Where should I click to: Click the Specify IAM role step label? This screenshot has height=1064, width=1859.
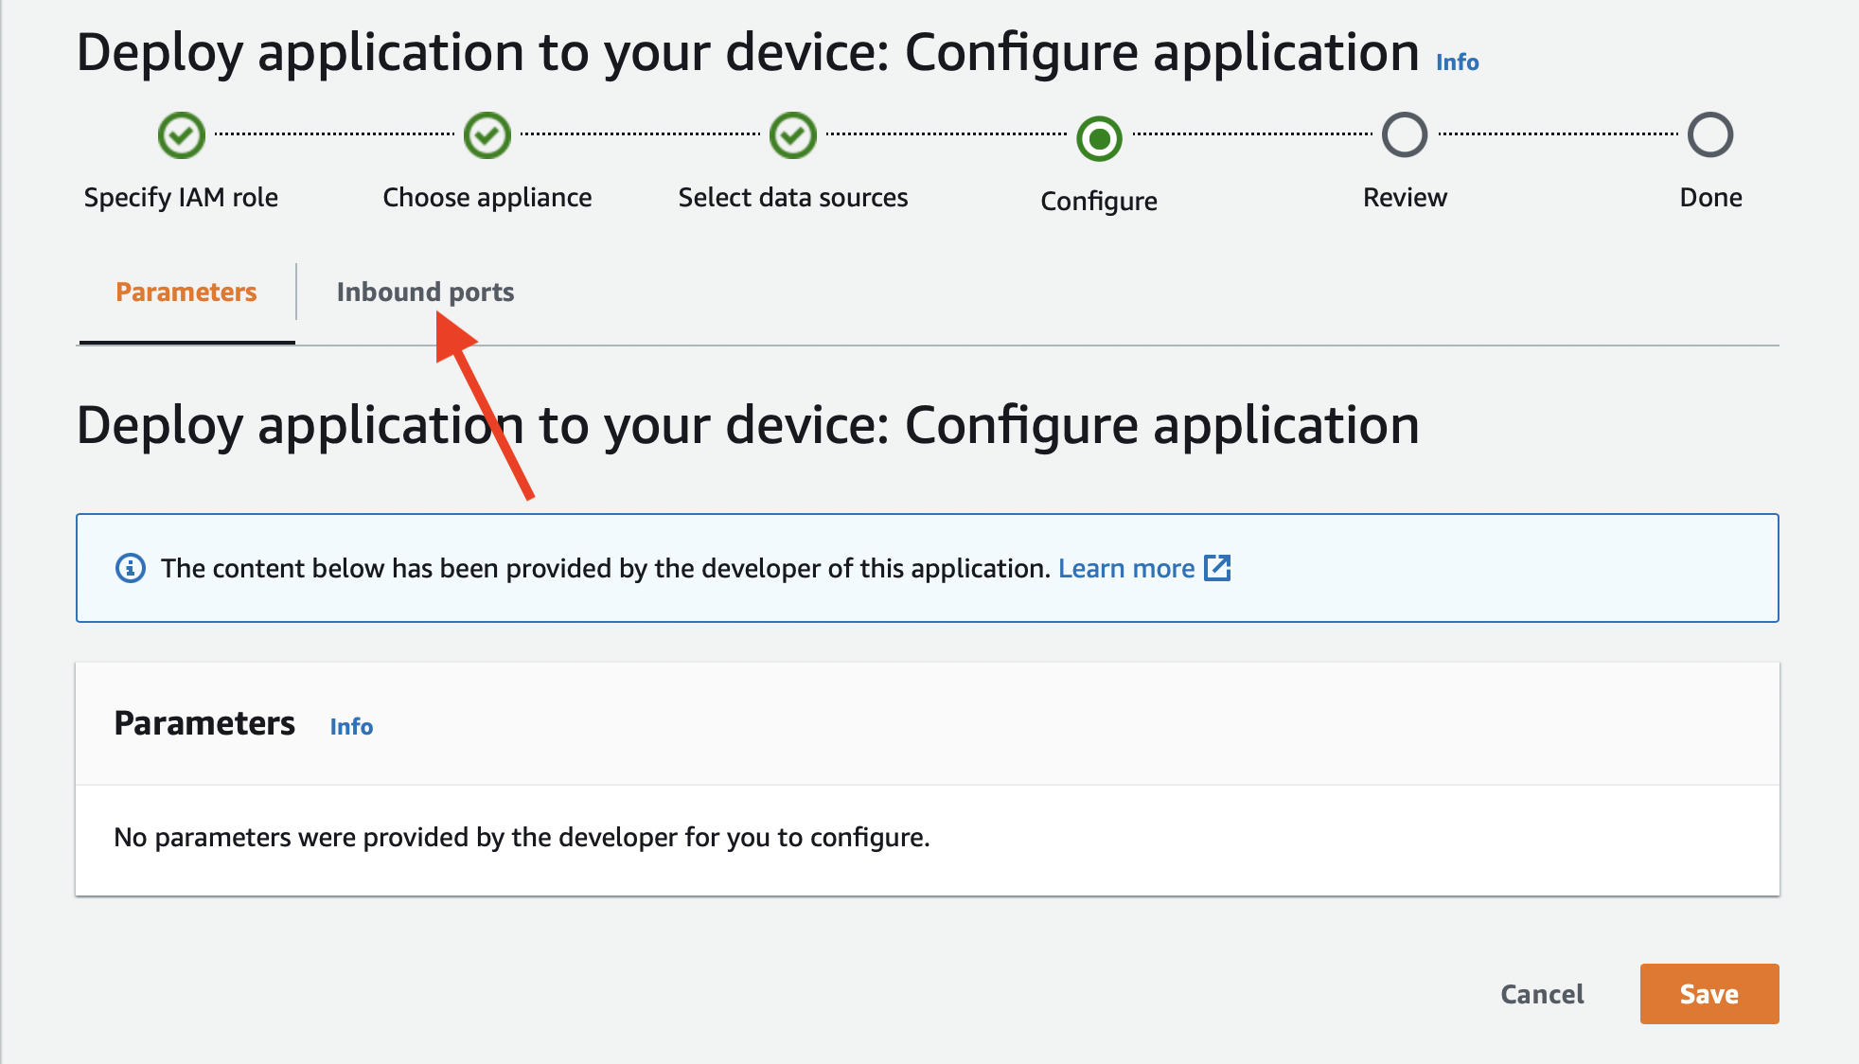(181, 197)
